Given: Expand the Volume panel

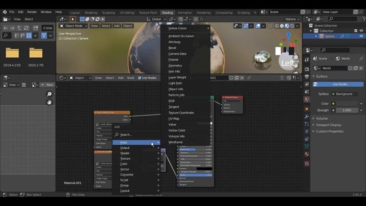Looking at the screenshot, I should [x=322, y=118].
